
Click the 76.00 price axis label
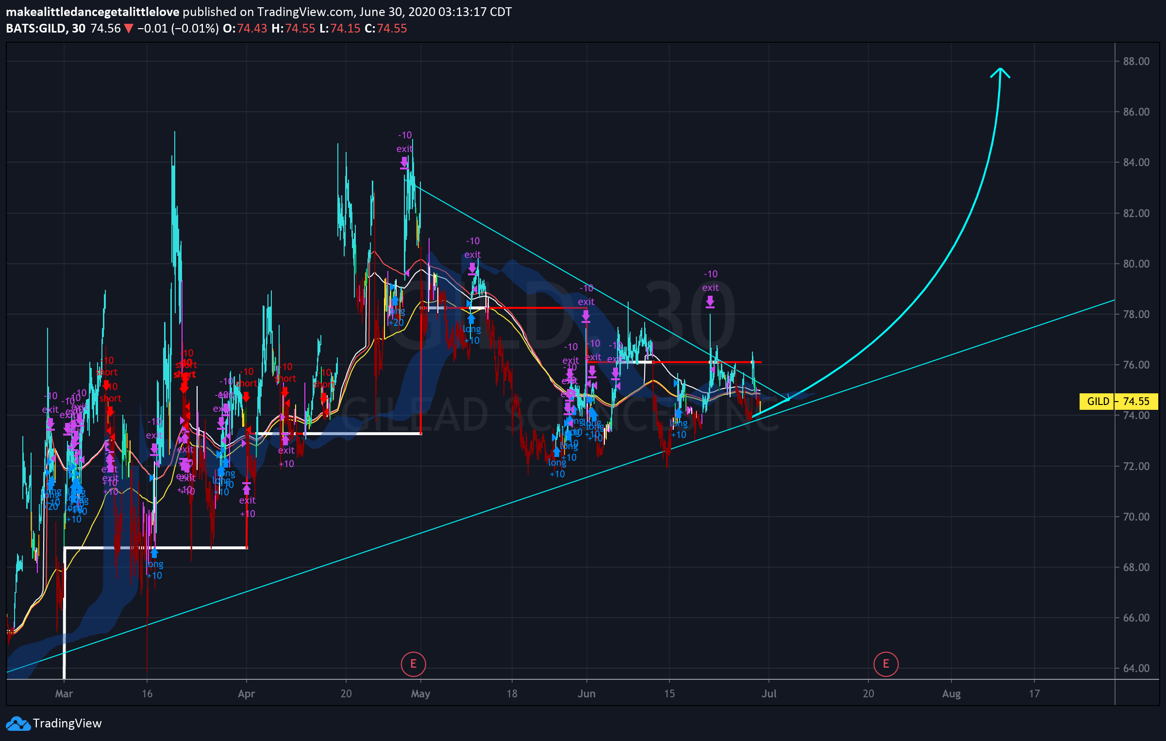(x=1136, y=365)
